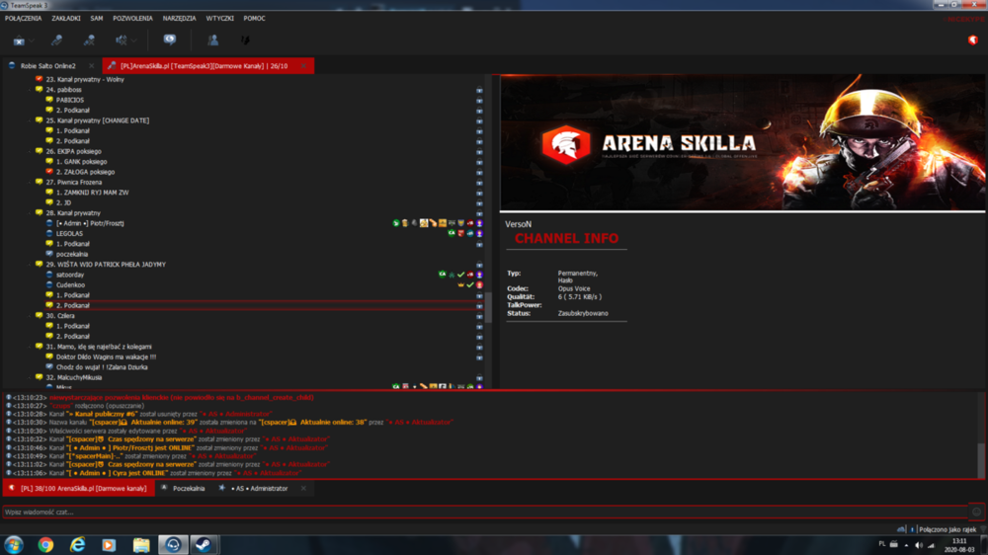Open the POMOC menu
The image size is (988, 555).
(255, 18)
